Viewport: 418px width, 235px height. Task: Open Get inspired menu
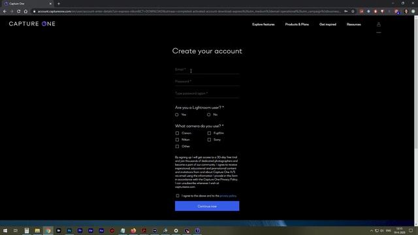click(328, 24)
